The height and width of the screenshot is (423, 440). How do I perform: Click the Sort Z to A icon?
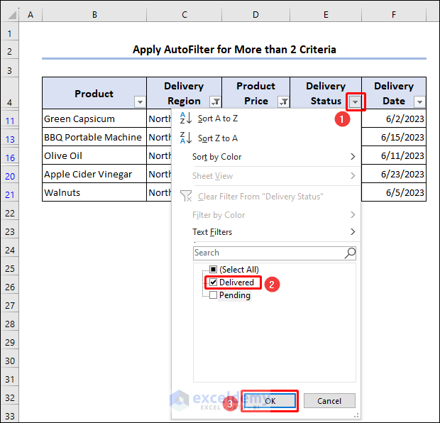[186, 138]
